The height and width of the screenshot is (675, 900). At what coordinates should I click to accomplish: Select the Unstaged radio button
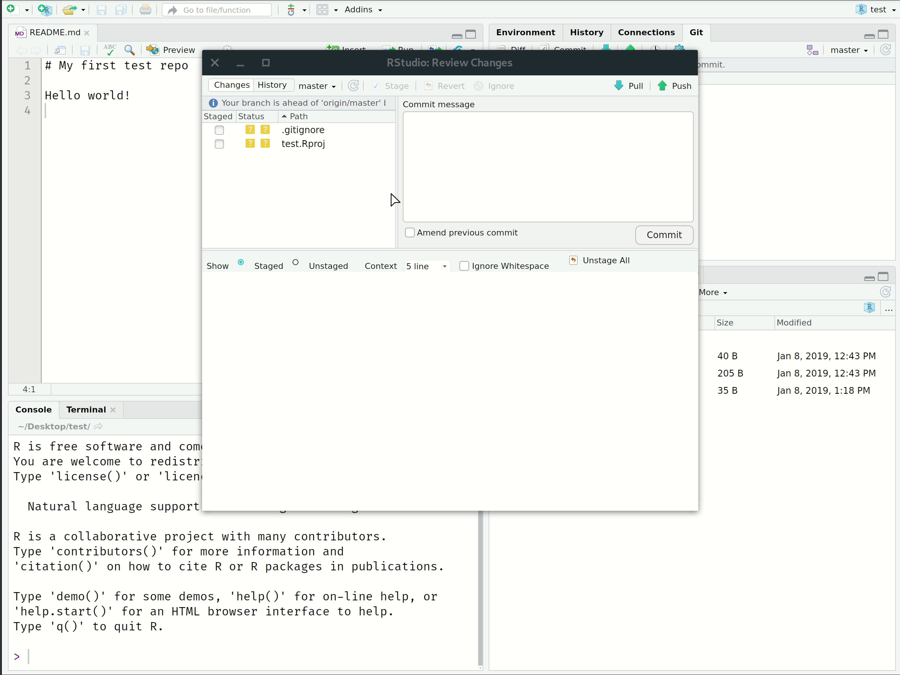click(x=295, y=262)
